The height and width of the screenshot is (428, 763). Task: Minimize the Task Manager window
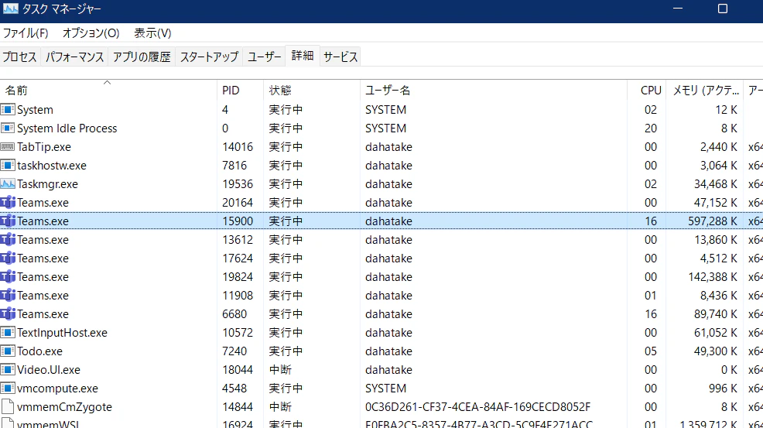678,9
